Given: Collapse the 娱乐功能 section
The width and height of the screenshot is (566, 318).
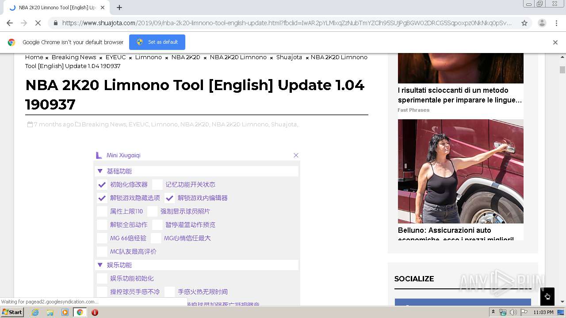Looking at the screenshot, I should pos(100,265).
